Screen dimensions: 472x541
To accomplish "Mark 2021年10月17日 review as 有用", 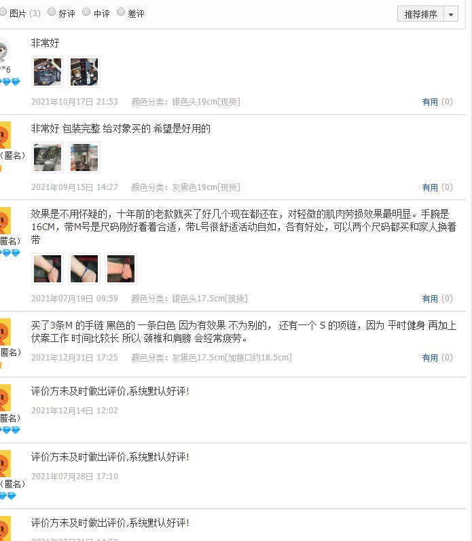I will click(x=430, y=102).
